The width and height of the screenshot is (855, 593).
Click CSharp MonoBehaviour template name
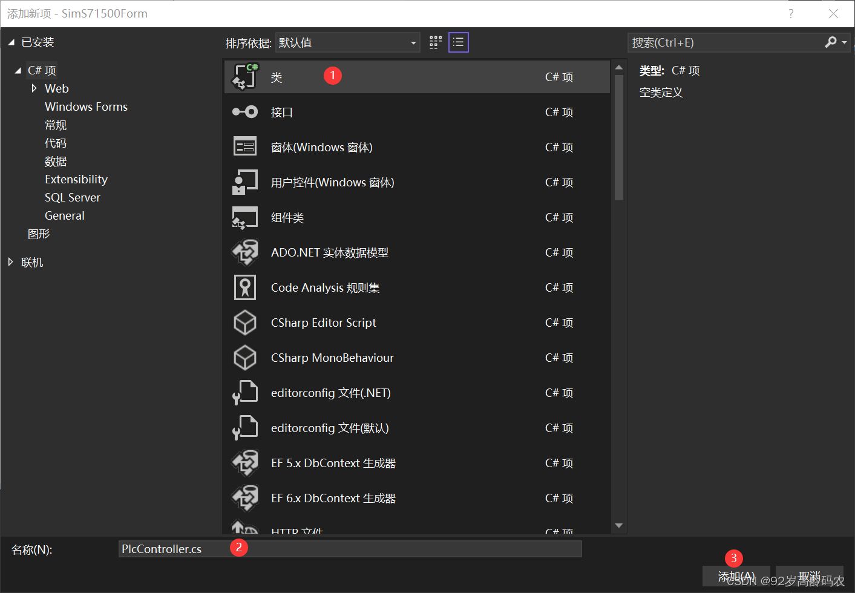pos(332,358)
